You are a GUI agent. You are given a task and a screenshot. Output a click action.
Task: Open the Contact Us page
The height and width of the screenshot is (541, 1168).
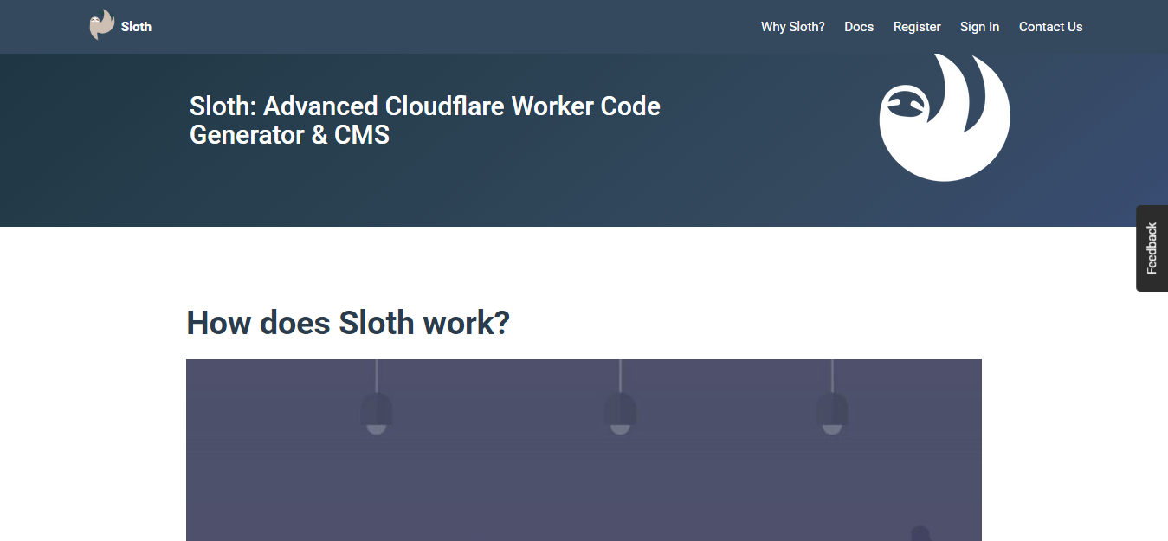point(1050,27)
